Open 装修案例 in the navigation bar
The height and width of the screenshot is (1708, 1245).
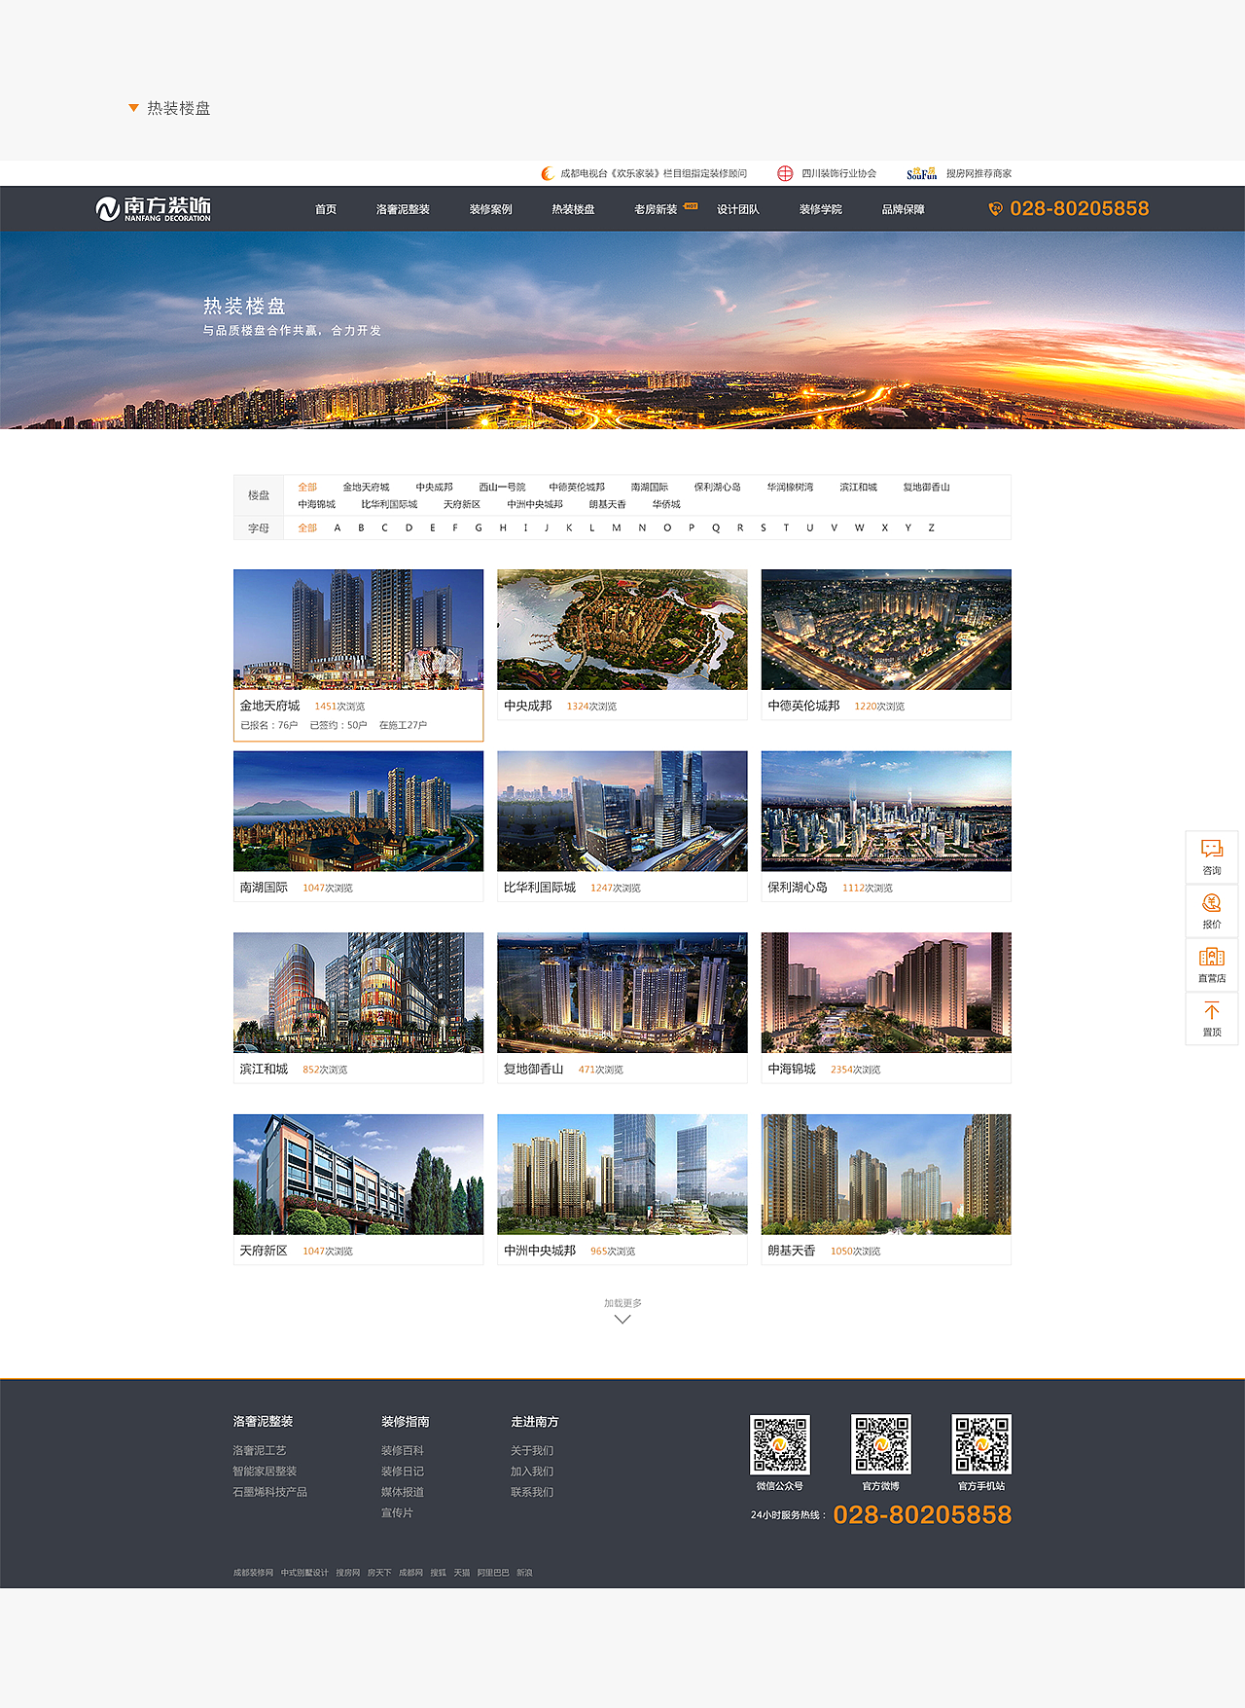[x=490, y=209]
